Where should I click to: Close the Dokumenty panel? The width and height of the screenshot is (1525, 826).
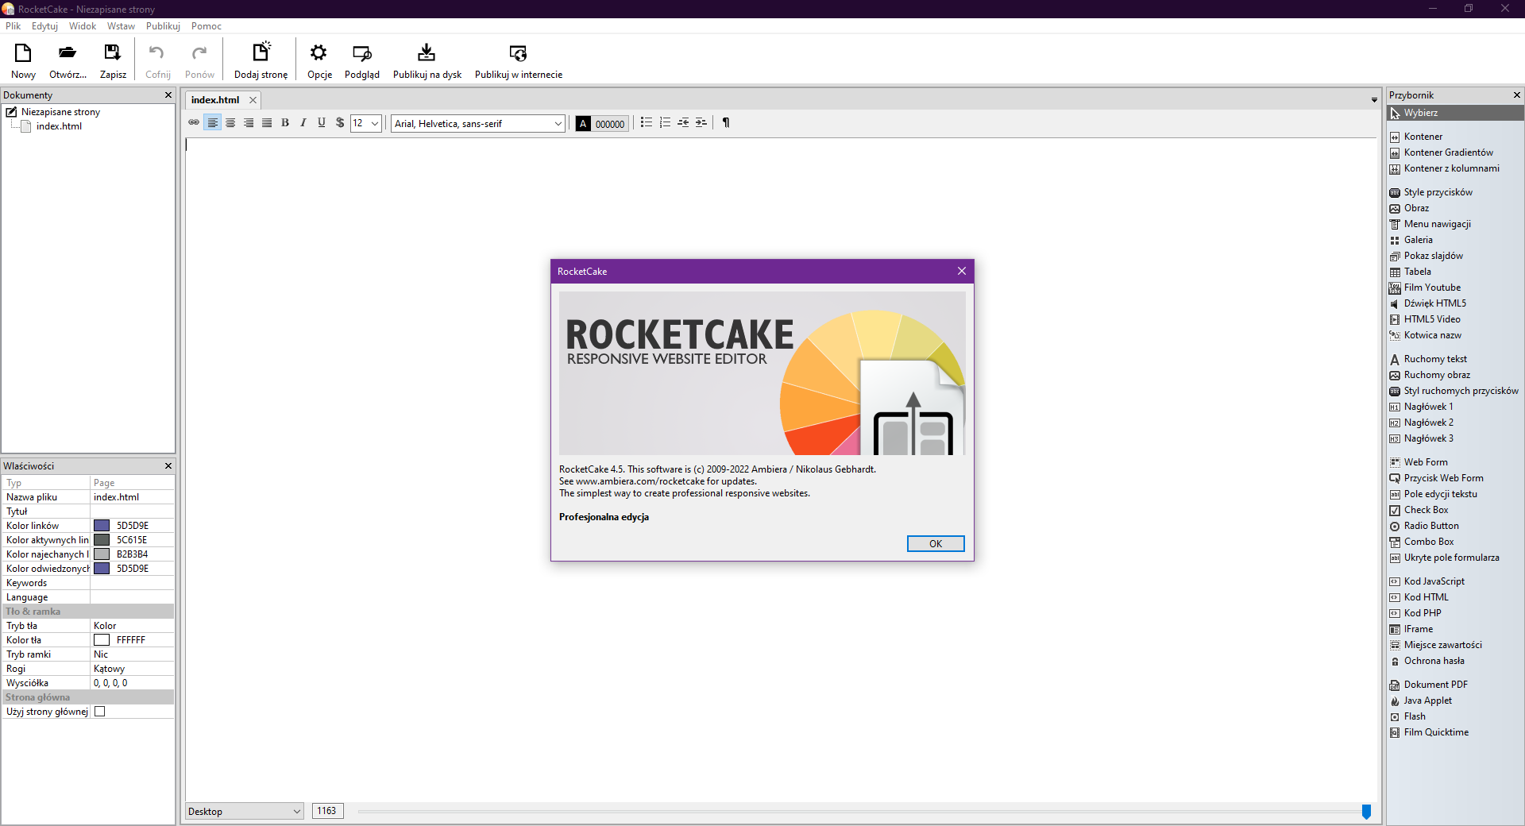coord(168,95)
